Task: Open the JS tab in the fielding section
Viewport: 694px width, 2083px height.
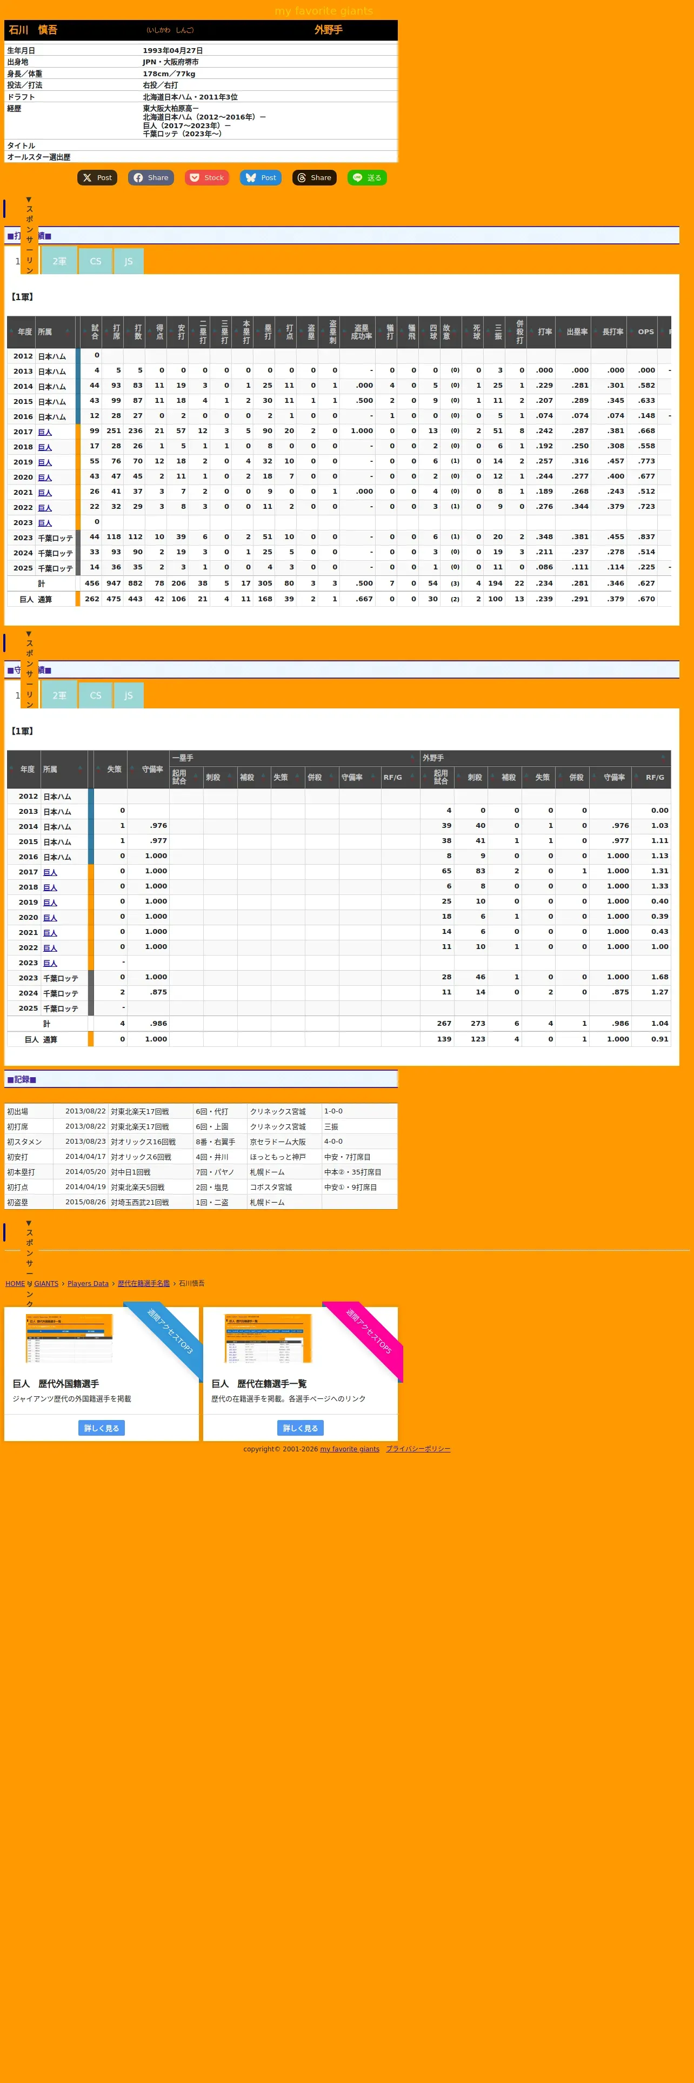Action: (129, 695)
